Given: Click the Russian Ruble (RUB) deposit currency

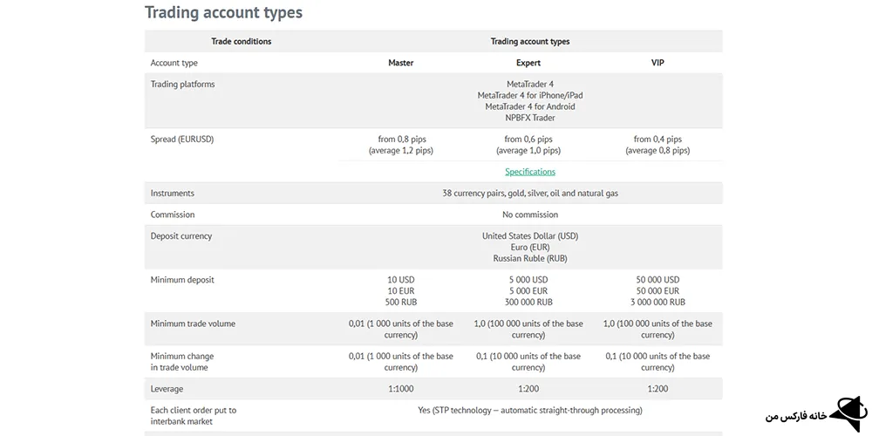Looking at the screenshot, I should pyautogui.click(x=529, y=258).
